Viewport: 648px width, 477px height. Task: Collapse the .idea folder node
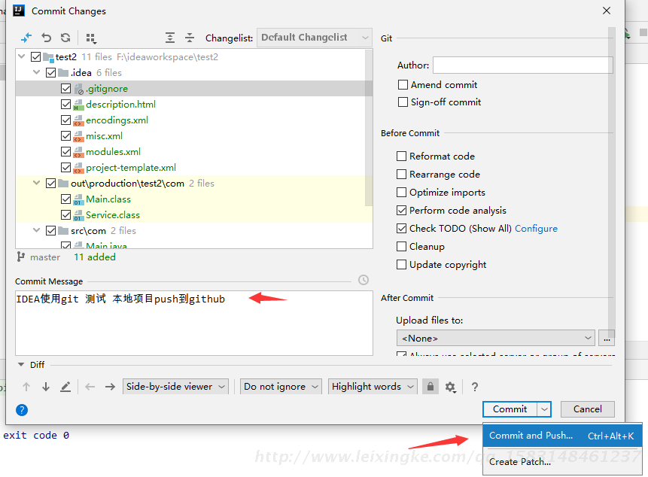37,72
